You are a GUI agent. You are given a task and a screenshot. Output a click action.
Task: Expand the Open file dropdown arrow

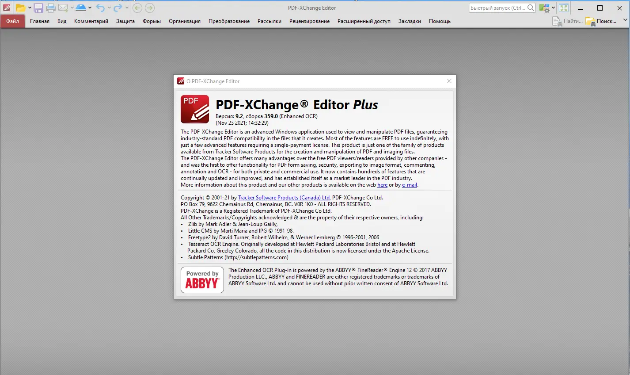[30, 8]
